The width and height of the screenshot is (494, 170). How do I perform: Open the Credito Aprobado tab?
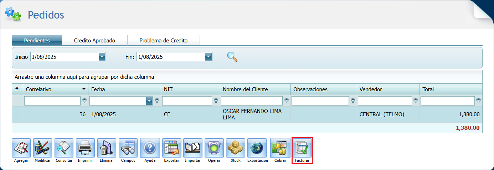pos(94,40)
